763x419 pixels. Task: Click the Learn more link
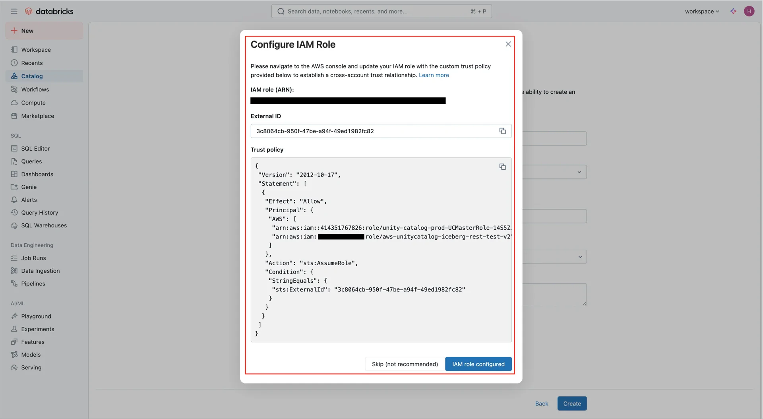click(434, 75)
